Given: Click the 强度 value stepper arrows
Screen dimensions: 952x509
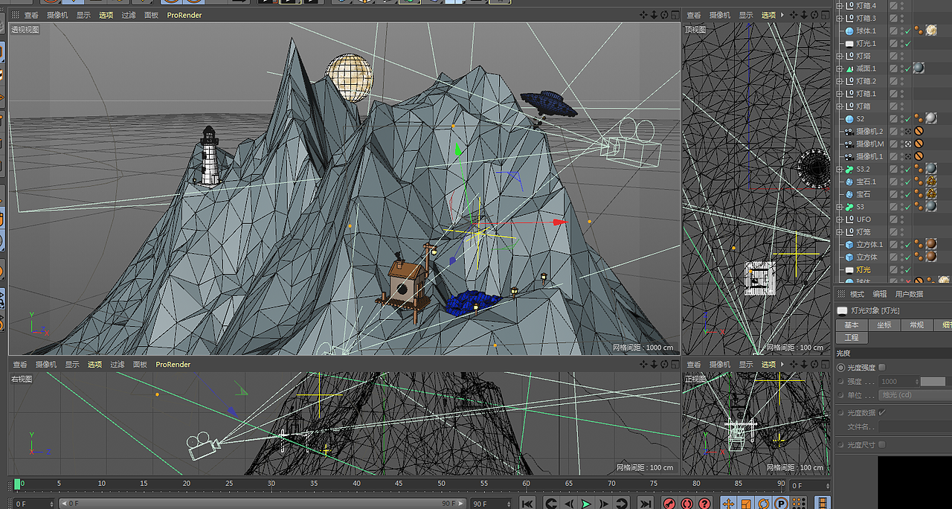Looking at the screenshot, I should point(916,381).
